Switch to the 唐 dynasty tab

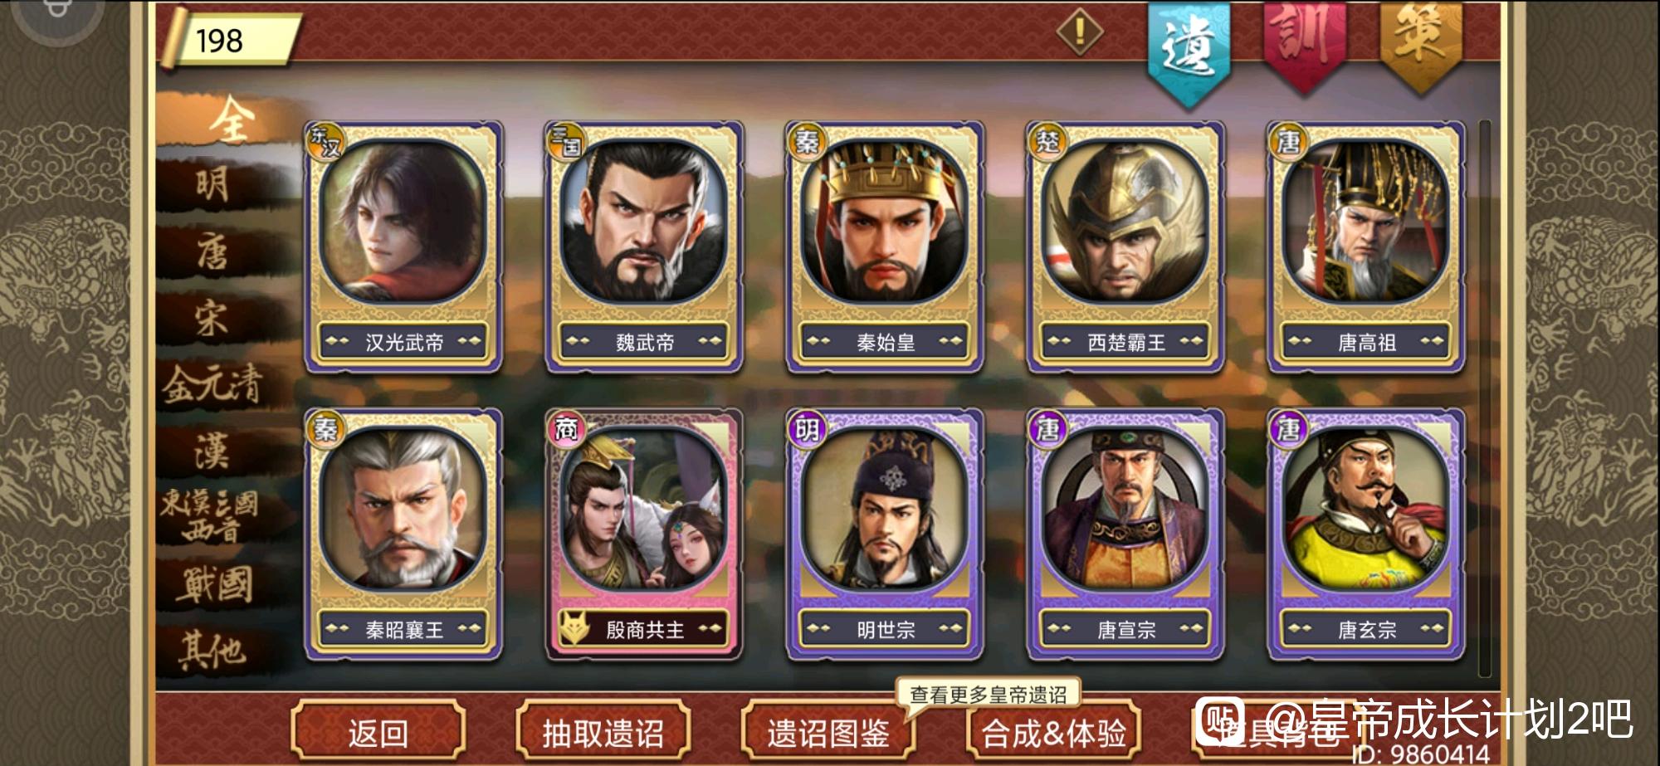(212, 251)
